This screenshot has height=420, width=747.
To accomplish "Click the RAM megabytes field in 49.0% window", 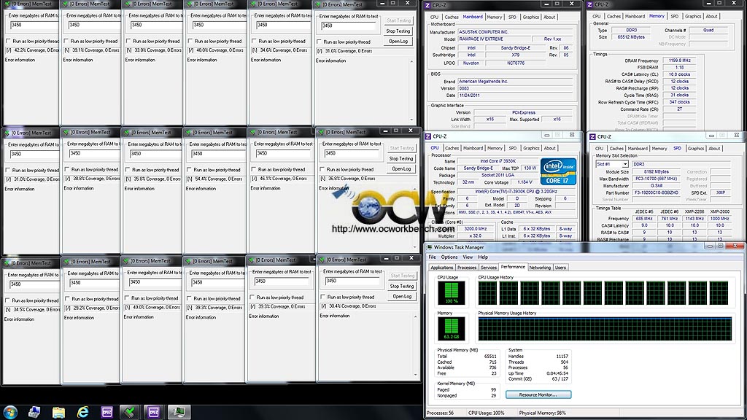I will click(x=155, y=282).
